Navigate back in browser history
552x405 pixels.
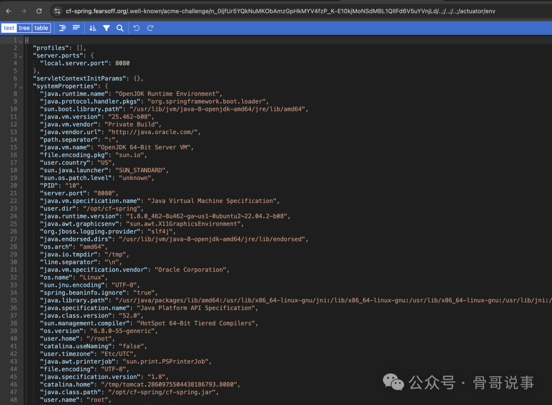[x=8, y=10]
